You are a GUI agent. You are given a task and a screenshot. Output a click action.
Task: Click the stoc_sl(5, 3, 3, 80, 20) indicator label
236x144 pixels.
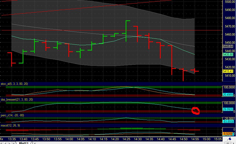click(x=14, y=84)
